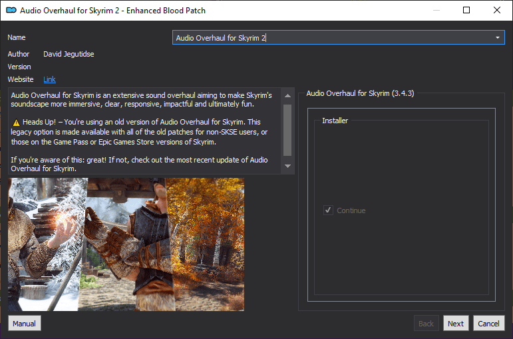The height and width of the screenshot is (339, 513).
Task: Click the Author label
Action: 19,54
